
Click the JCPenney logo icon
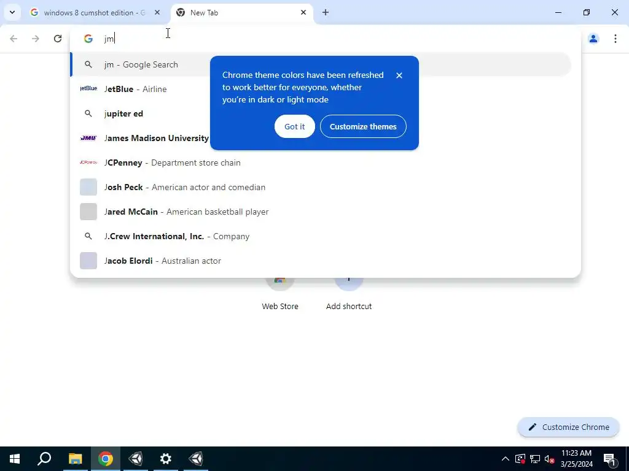[88, 163]
